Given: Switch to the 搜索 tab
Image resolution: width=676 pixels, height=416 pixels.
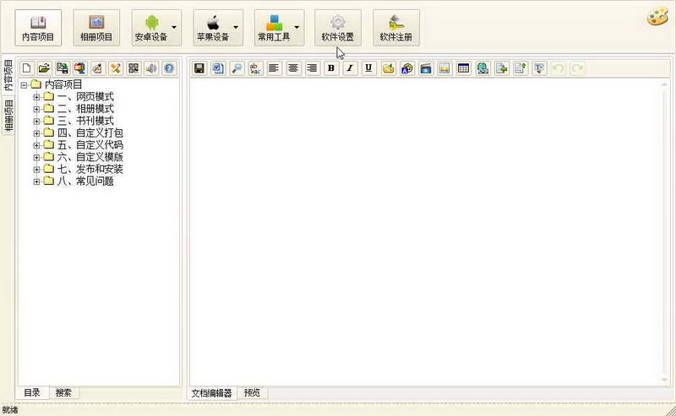Looking at the screenshot, I should pyautogui.click(x=64, y=392).
